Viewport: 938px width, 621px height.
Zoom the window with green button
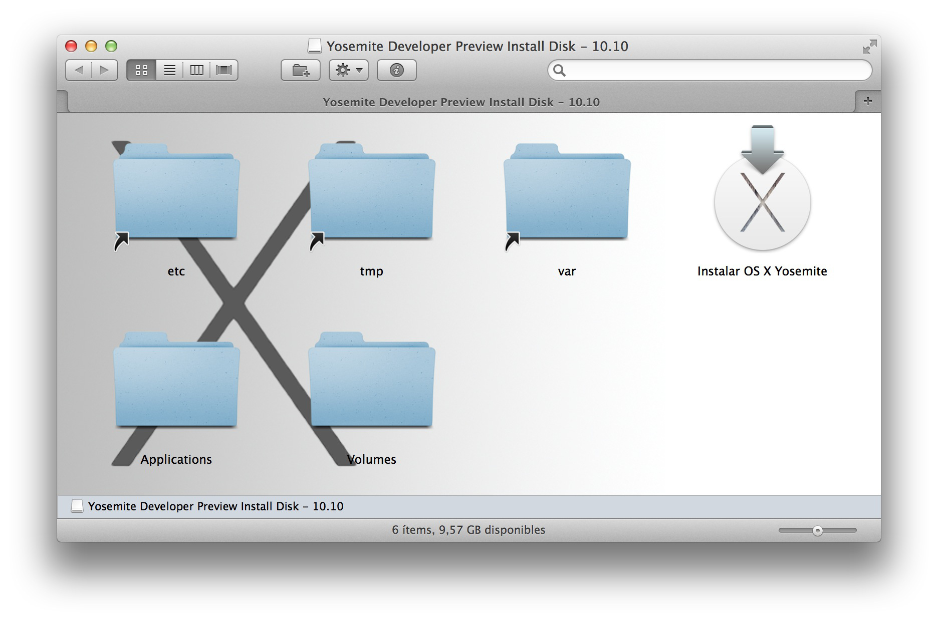click(111, 46)
